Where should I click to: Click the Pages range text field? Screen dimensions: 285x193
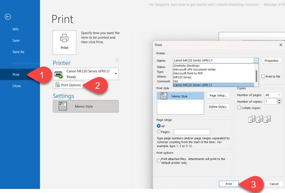192,132
